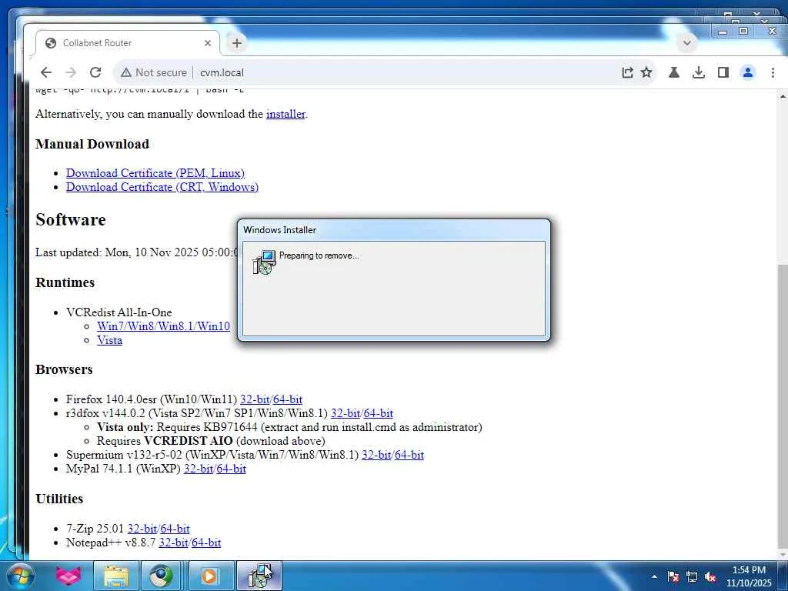788x591 pixels.
Task: Open VCRedist Win7/Win8/Win8.1/Win10 link
Action: click(163, 326)
